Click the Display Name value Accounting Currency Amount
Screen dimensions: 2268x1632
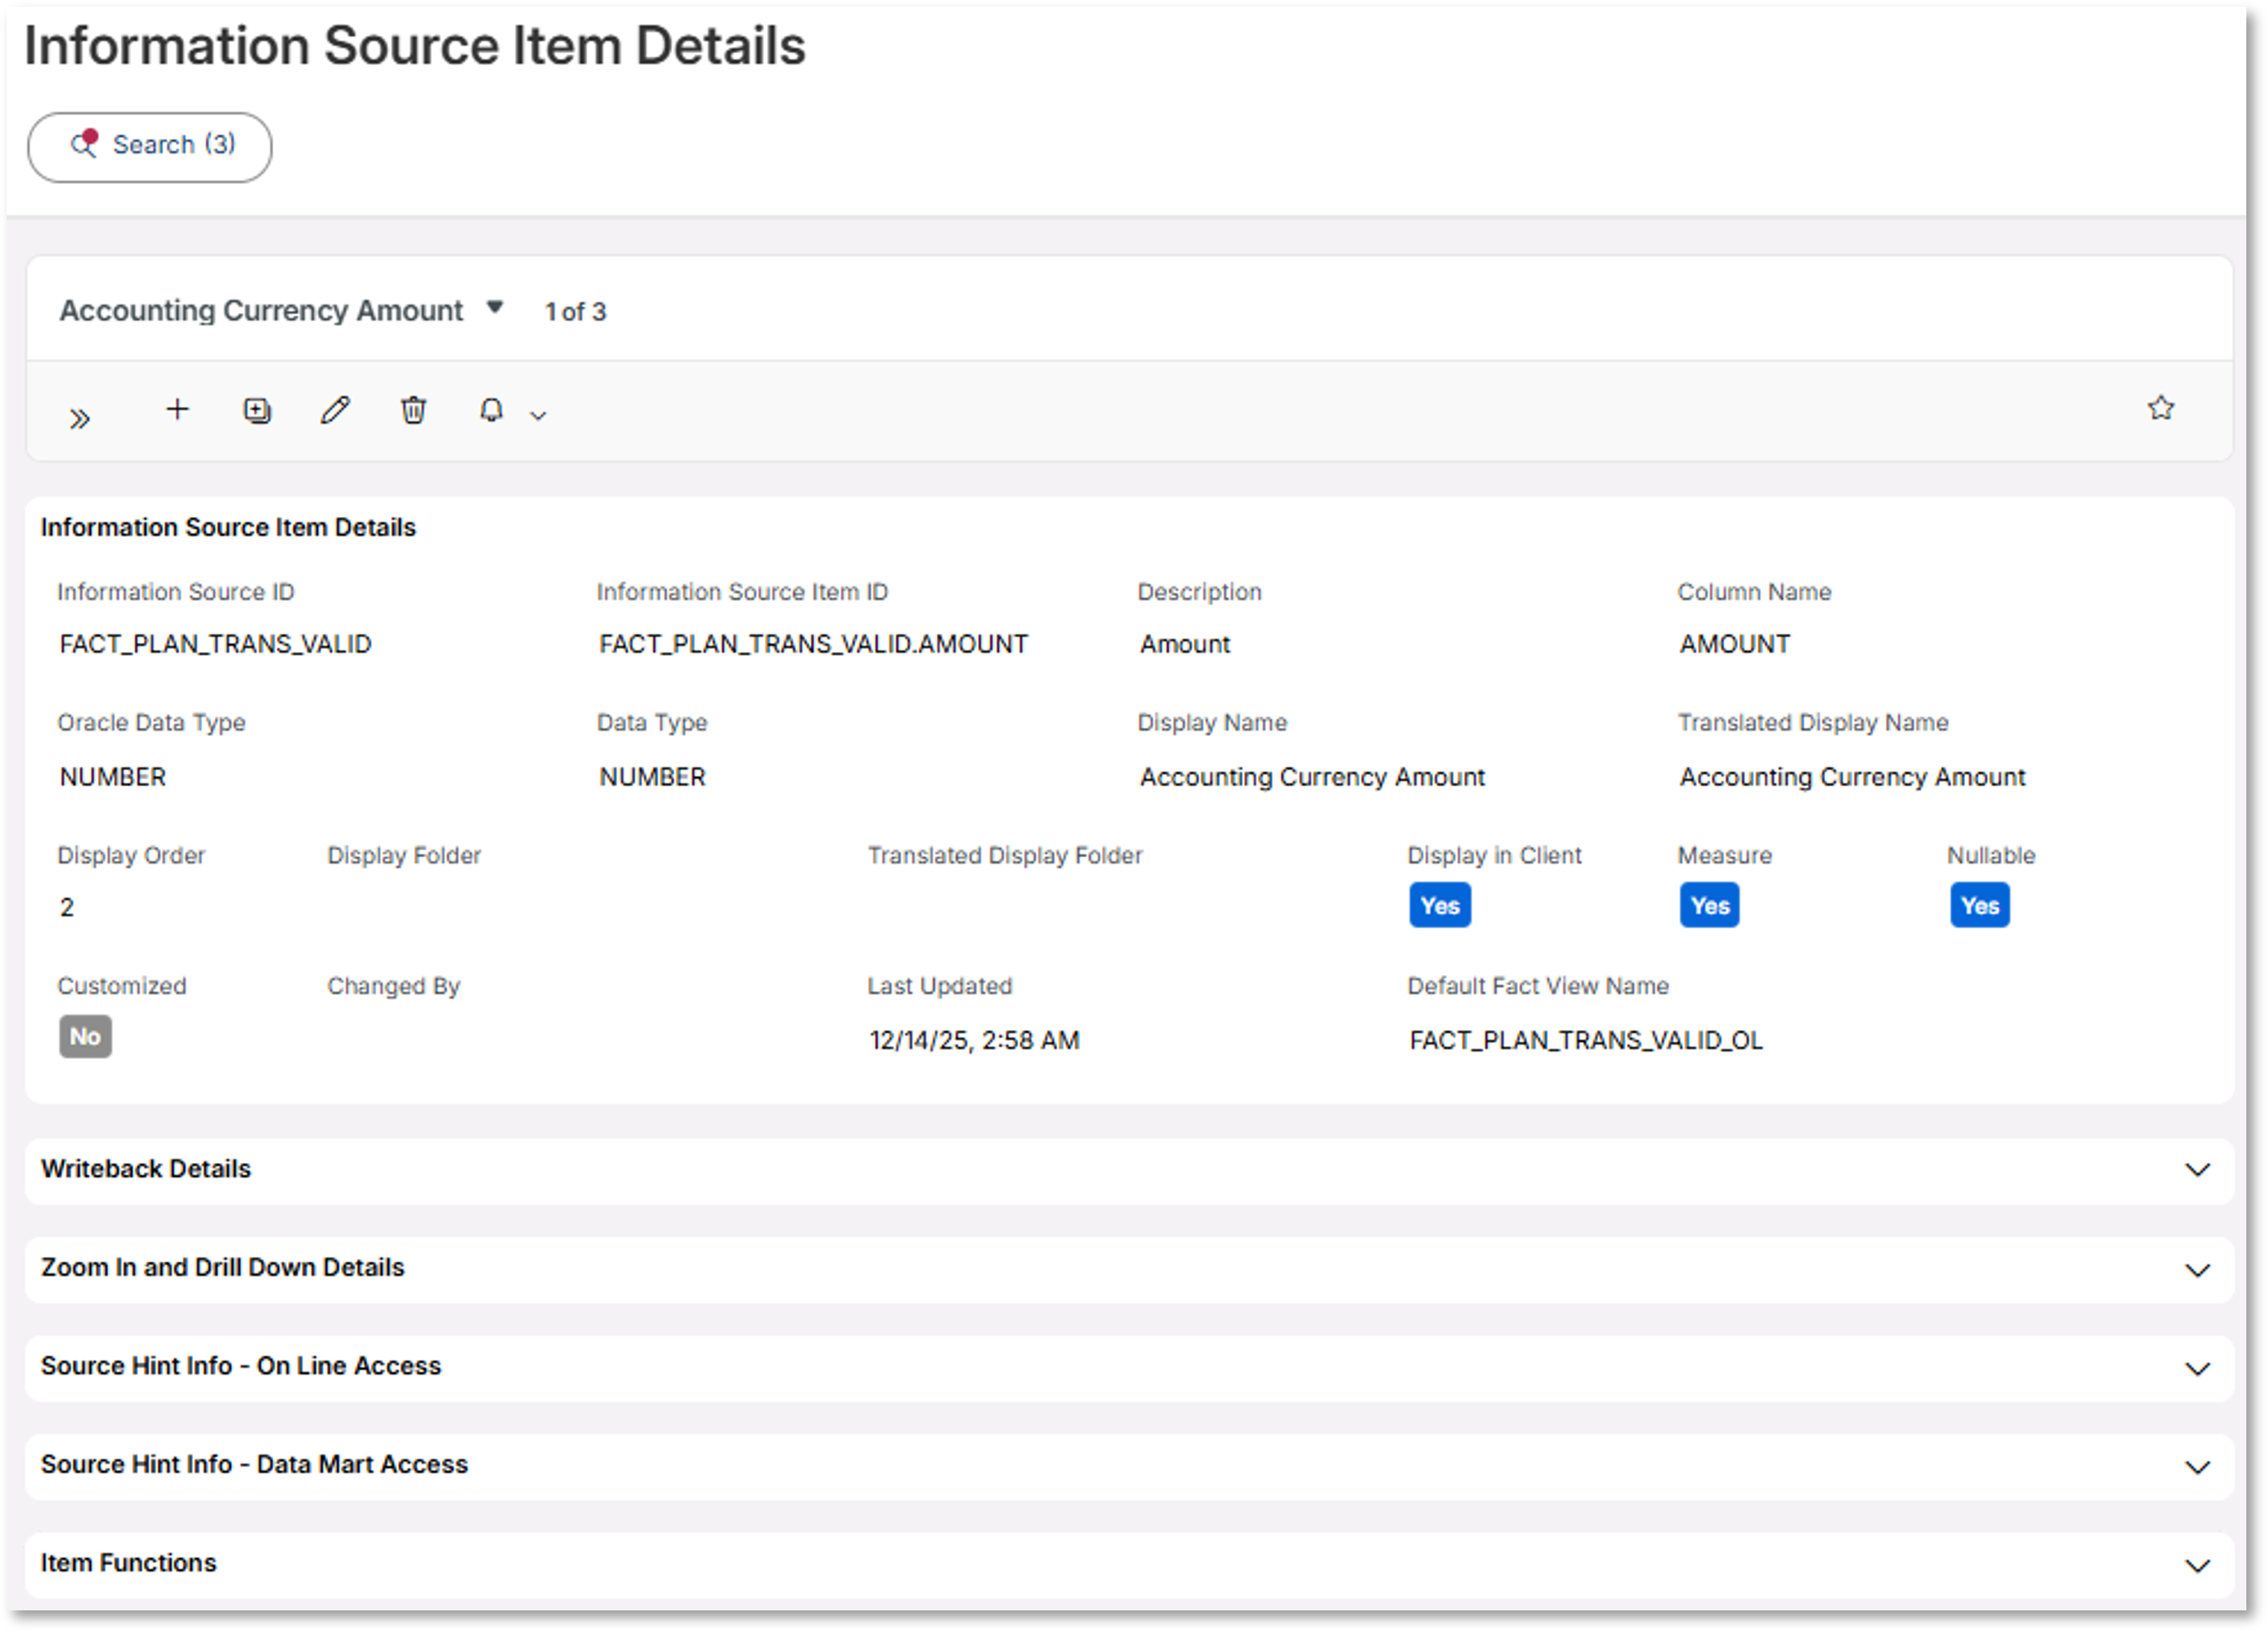[1312, 777]
